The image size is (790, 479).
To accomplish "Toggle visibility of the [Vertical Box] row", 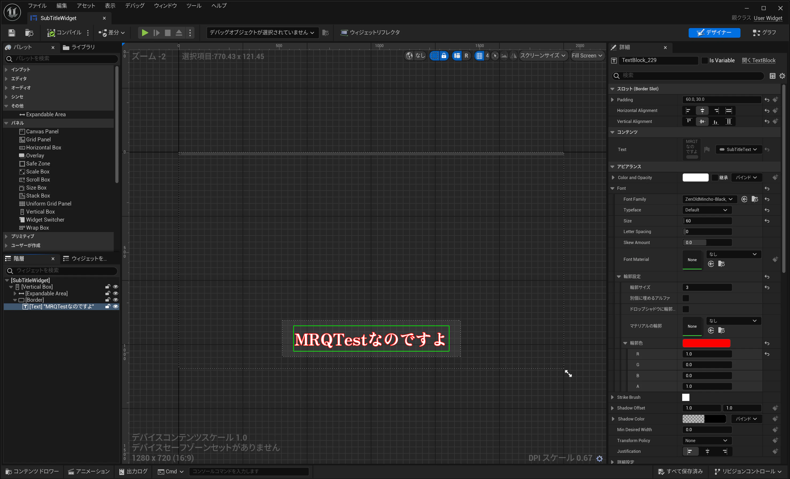I will (115, 287).
